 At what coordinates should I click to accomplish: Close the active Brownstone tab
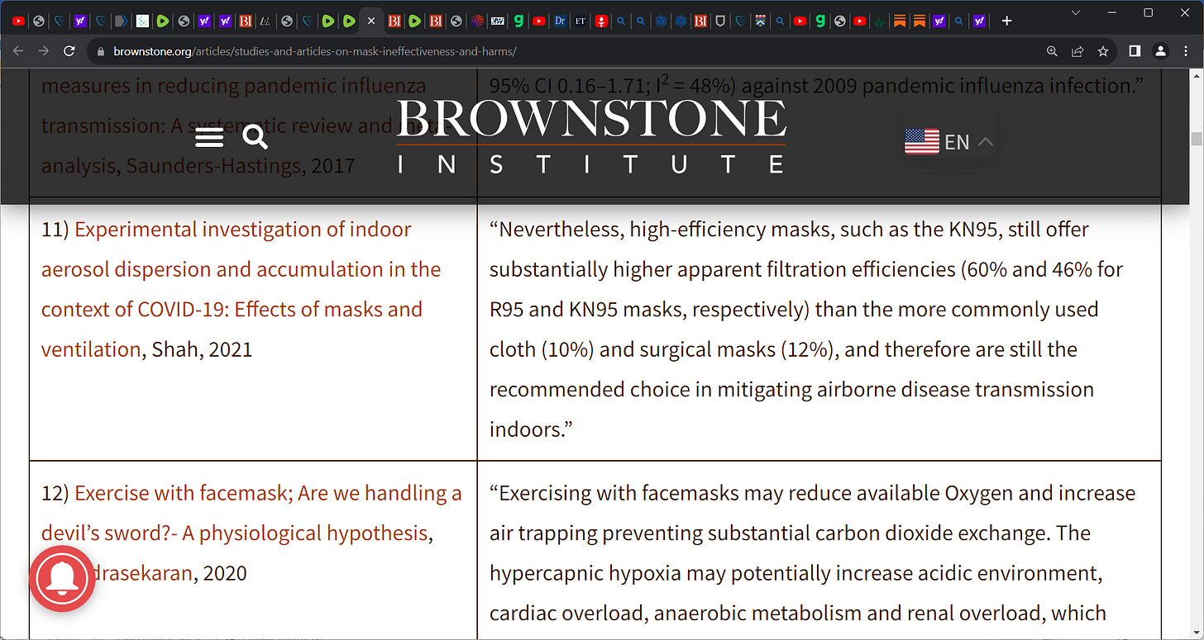371,21
